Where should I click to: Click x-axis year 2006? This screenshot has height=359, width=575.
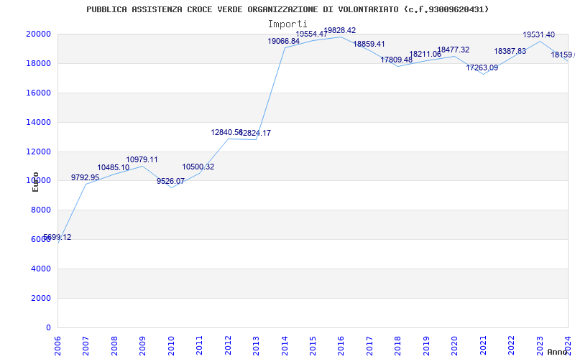pos(57,346)
